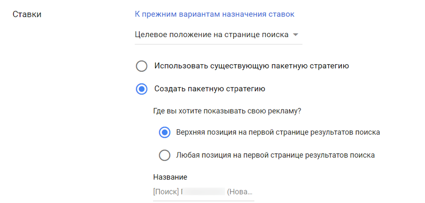This screenshot has width=425, height=203.
Task: Click the "[Поиск]" prefix in the name field
Action: click(166, 192)
